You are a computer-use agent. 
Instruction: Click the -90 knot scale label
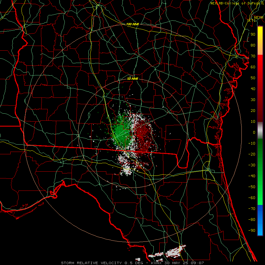252,230
